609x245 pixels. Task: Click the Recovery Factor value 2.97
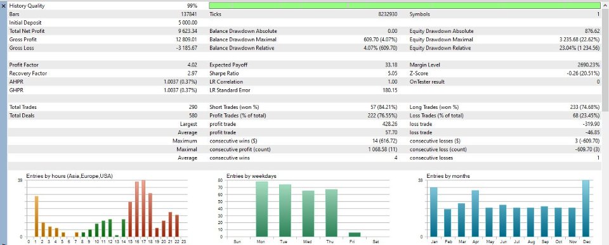[x=193, y=73]
